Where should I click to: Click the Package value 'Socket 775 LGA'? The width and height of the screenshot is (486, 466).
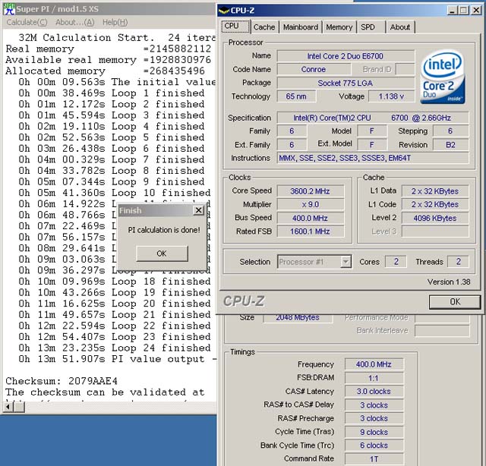[x=346, y=83]
